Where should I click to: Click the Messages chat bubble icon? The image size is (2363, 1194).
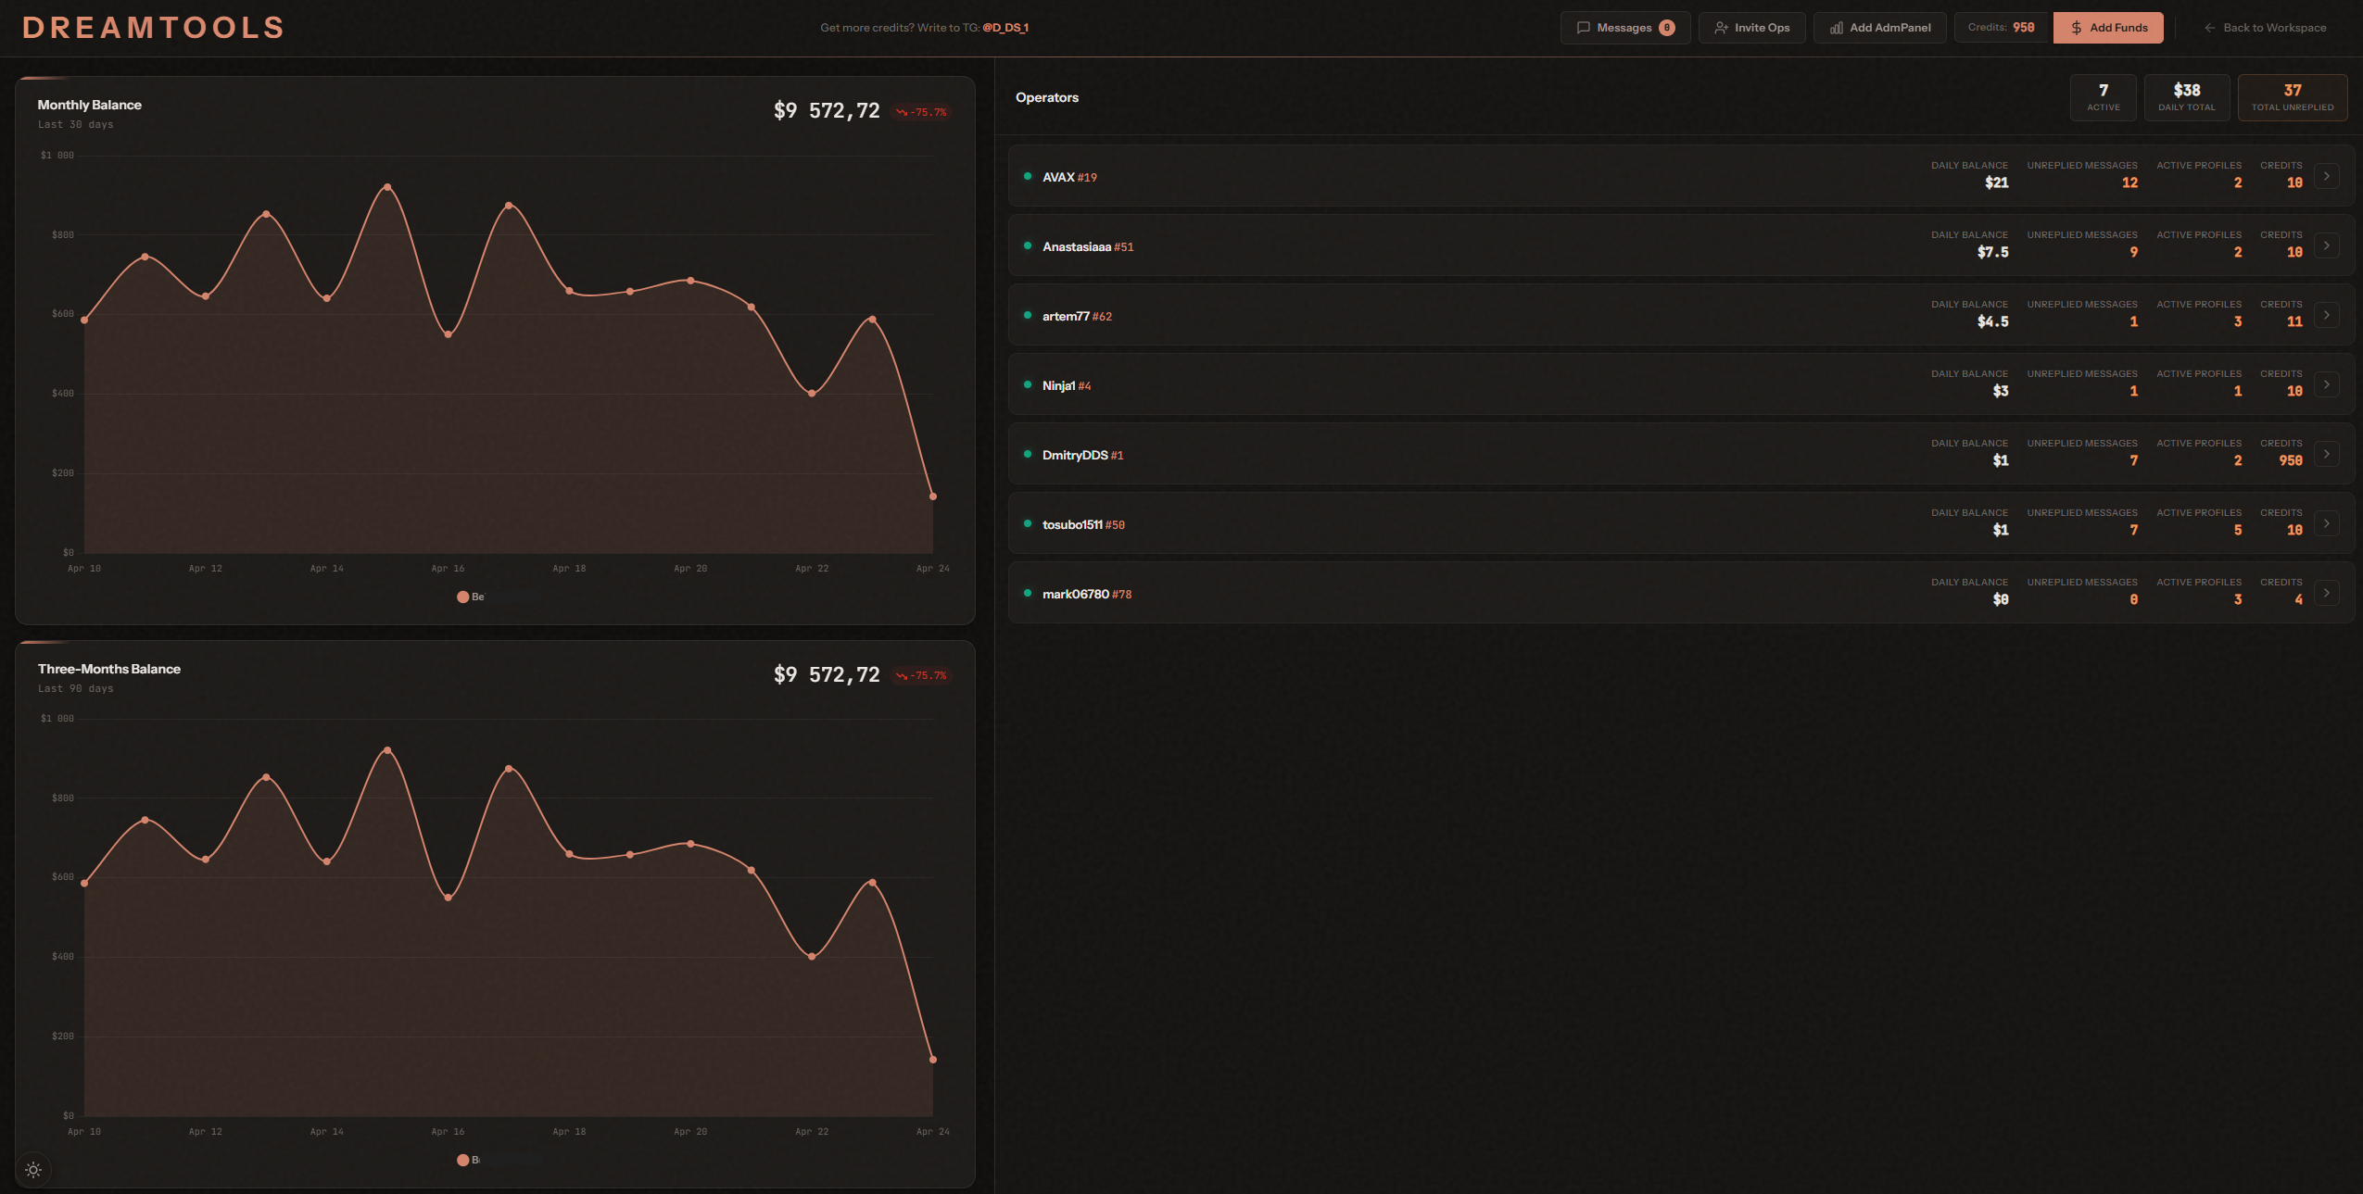1584,28
